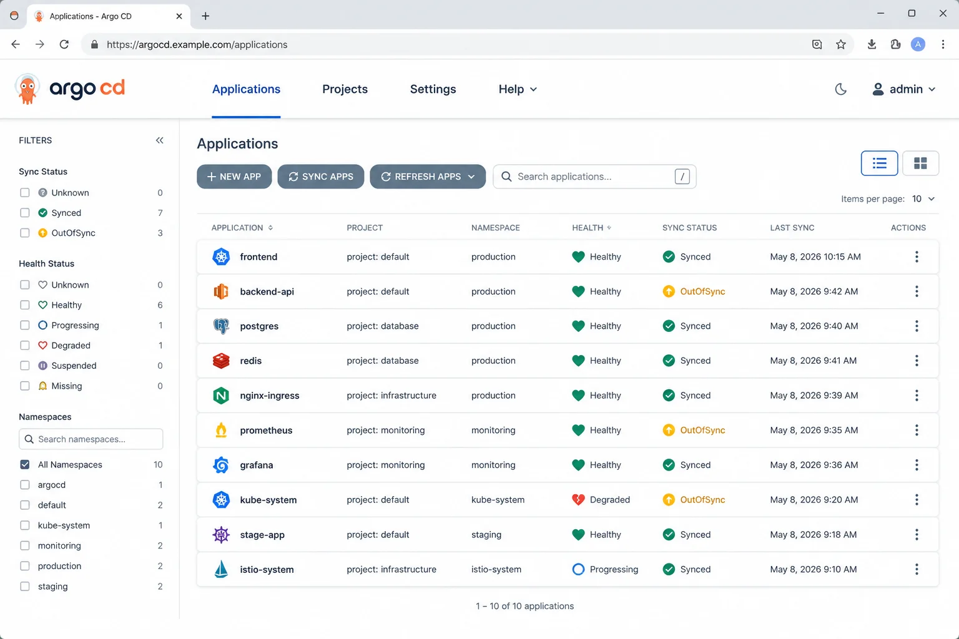This screenshot has width=959, height=639.
Task: Change items per page dropdown
Action: coord(923,199)
